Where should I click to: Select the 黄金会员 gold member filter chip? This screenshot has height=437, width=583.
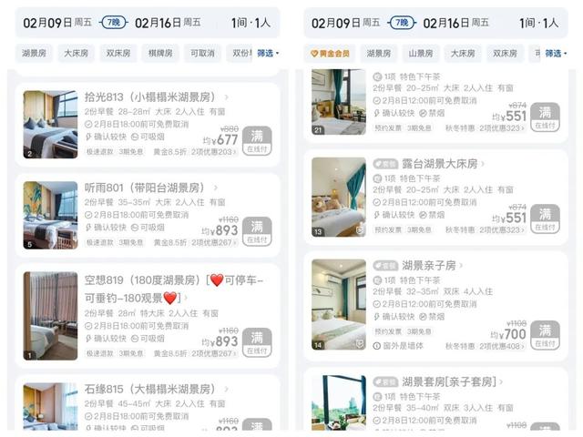tap(330, 53)
